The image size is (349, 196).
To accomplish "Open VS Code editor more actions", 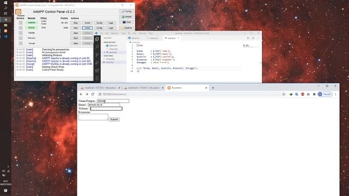I will tap(258, 38).
